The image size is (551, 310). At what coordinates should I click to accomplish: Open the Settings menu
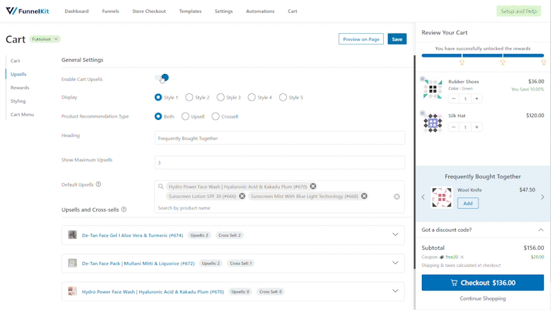click(224, 11)
